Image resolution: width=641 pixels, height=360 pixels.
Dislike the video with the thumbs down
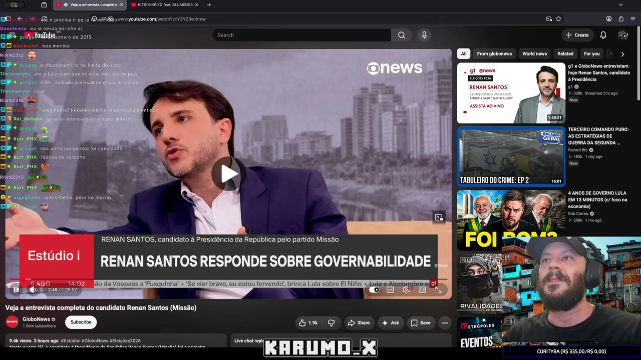click(x=331, y=323)
